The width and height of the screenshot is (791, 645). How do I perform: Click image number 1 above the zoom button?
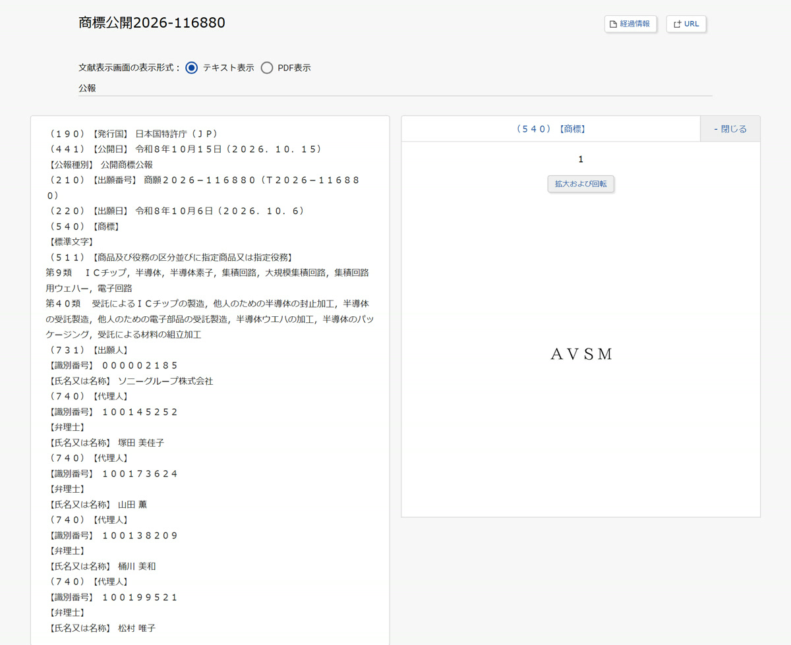[x=581, y=159]
